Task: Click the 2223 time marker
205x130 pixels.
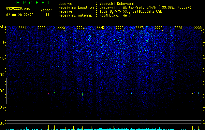Action: (61, 28)
